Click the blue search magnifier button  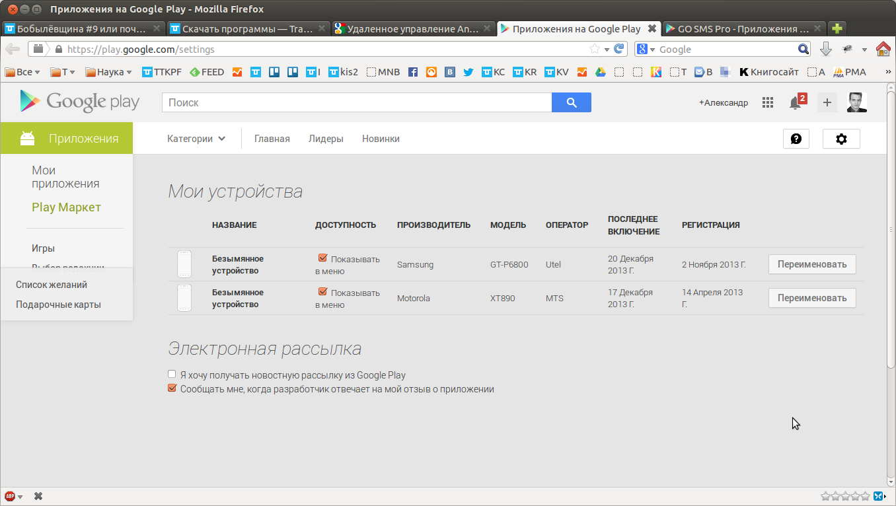coord(572,102)
